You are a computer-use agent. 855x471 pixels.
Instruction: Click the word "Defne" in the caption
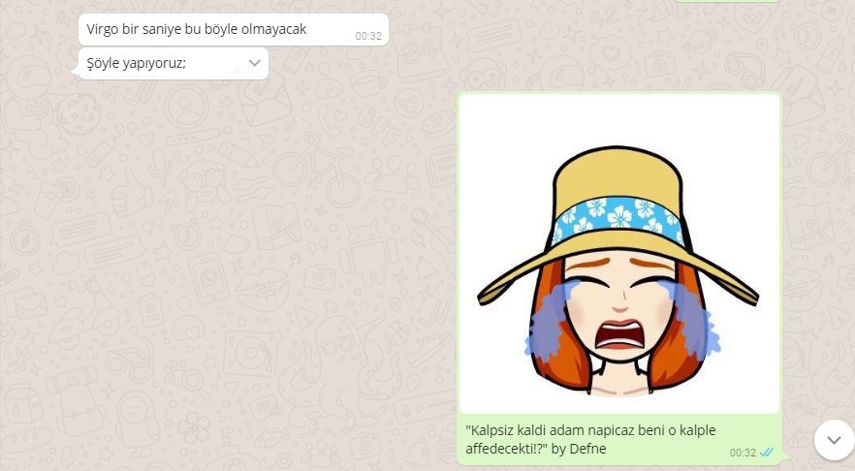[x=587, y=449]
